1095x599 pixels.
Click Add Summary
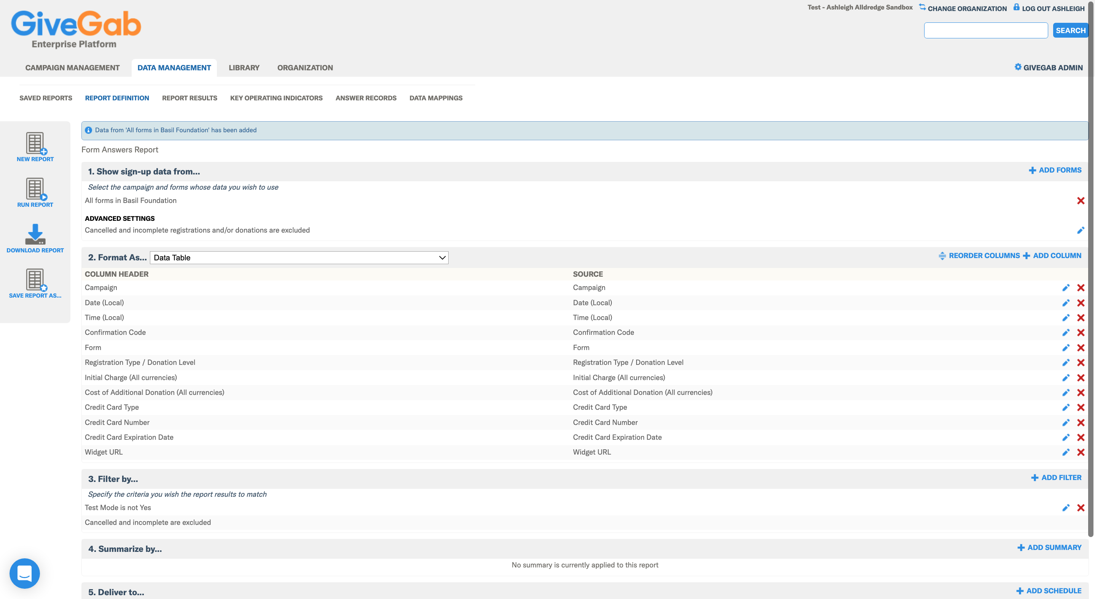click(1049, 548)
